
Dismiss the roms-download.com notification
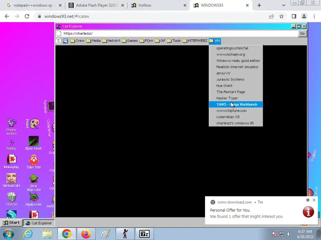(314, 200)
